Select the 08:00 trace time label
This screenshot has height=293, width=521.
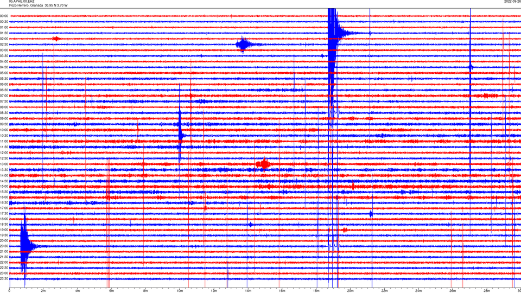pyautogui.click(x=4, y=107)
